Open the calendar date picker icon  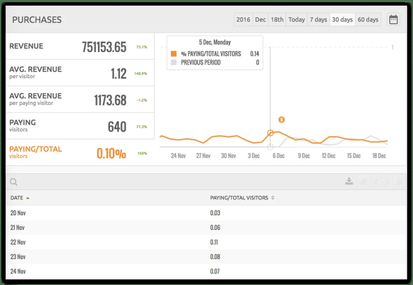coord(393,20)
